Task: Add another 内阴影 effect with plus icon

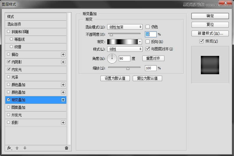Action: 63,62
